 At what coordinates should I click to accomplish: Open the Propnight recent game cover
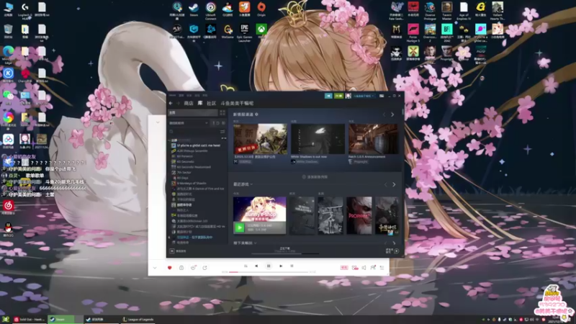pos(359,215)
